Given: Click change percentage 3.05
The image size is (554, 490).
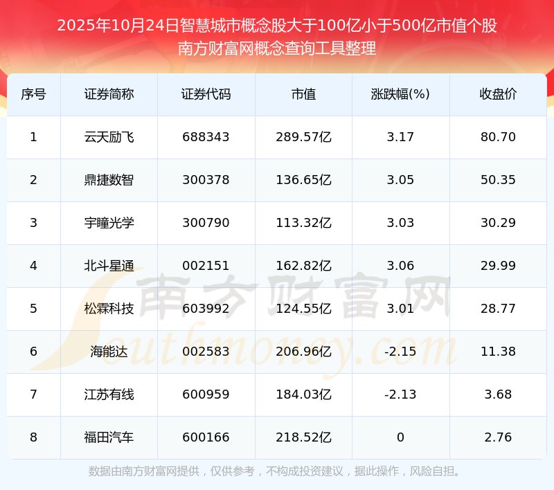Looking at the screenshot, I should 400,180.
